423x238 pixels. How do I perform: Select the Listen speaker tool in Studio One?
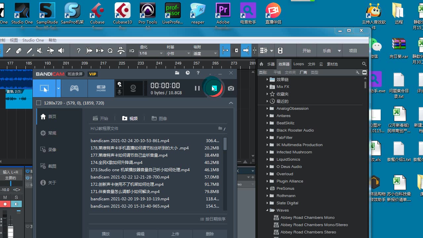[61, 51]
